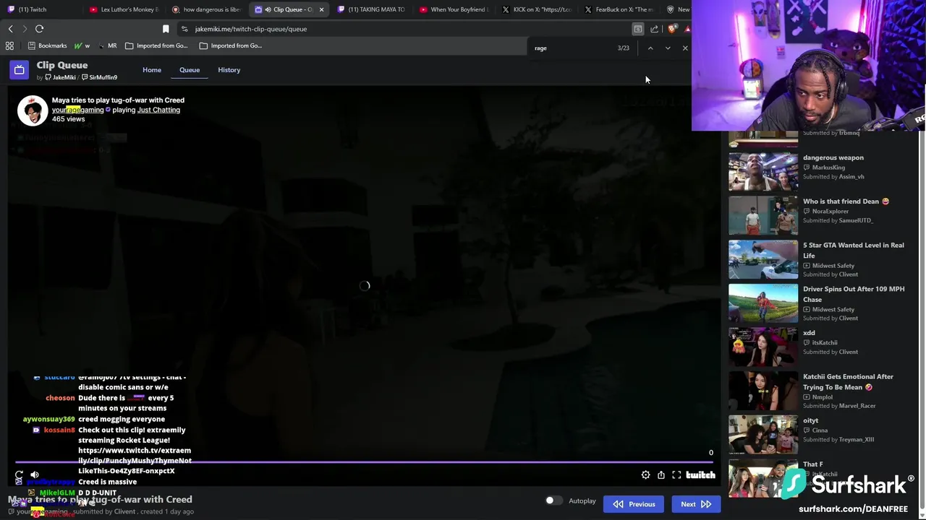The image size is (926, 520).
Task: Open 'Katchii Gets Emotional' clip title
Action: (848, 381)
